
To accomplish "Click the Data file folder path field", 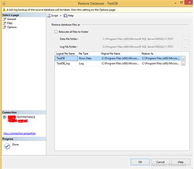I will pyautogui.click(x=138, y=39).
